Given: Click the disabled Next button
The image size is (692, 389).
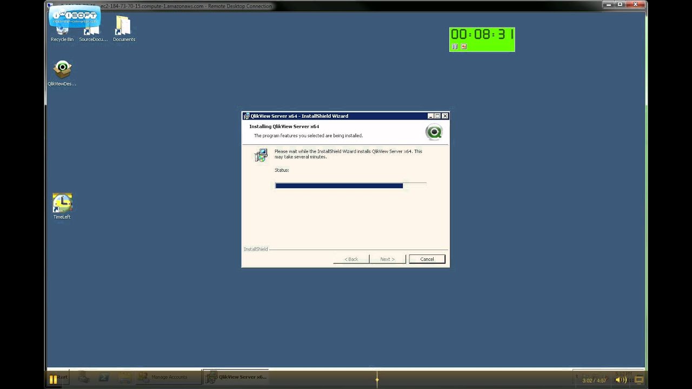Looking at the screenshot, I should [387, 259].
